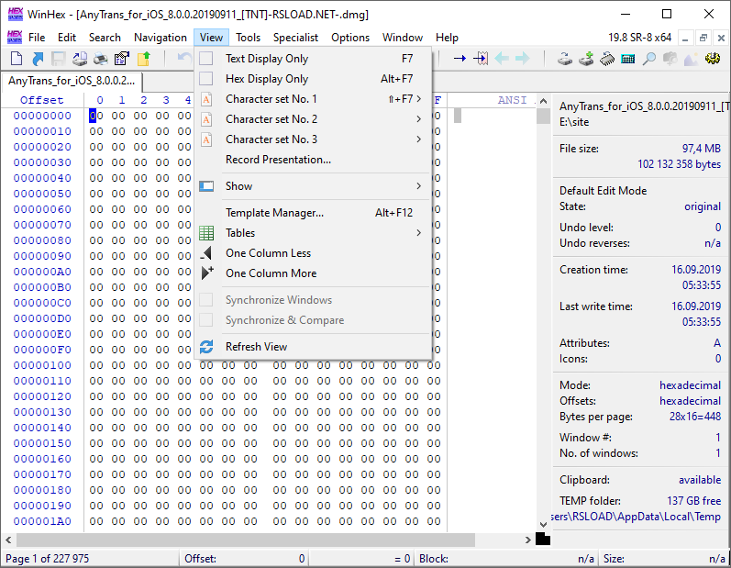Open the Edit menu
The width and height of the screenshot is (731, 568).
coord(67,38)
